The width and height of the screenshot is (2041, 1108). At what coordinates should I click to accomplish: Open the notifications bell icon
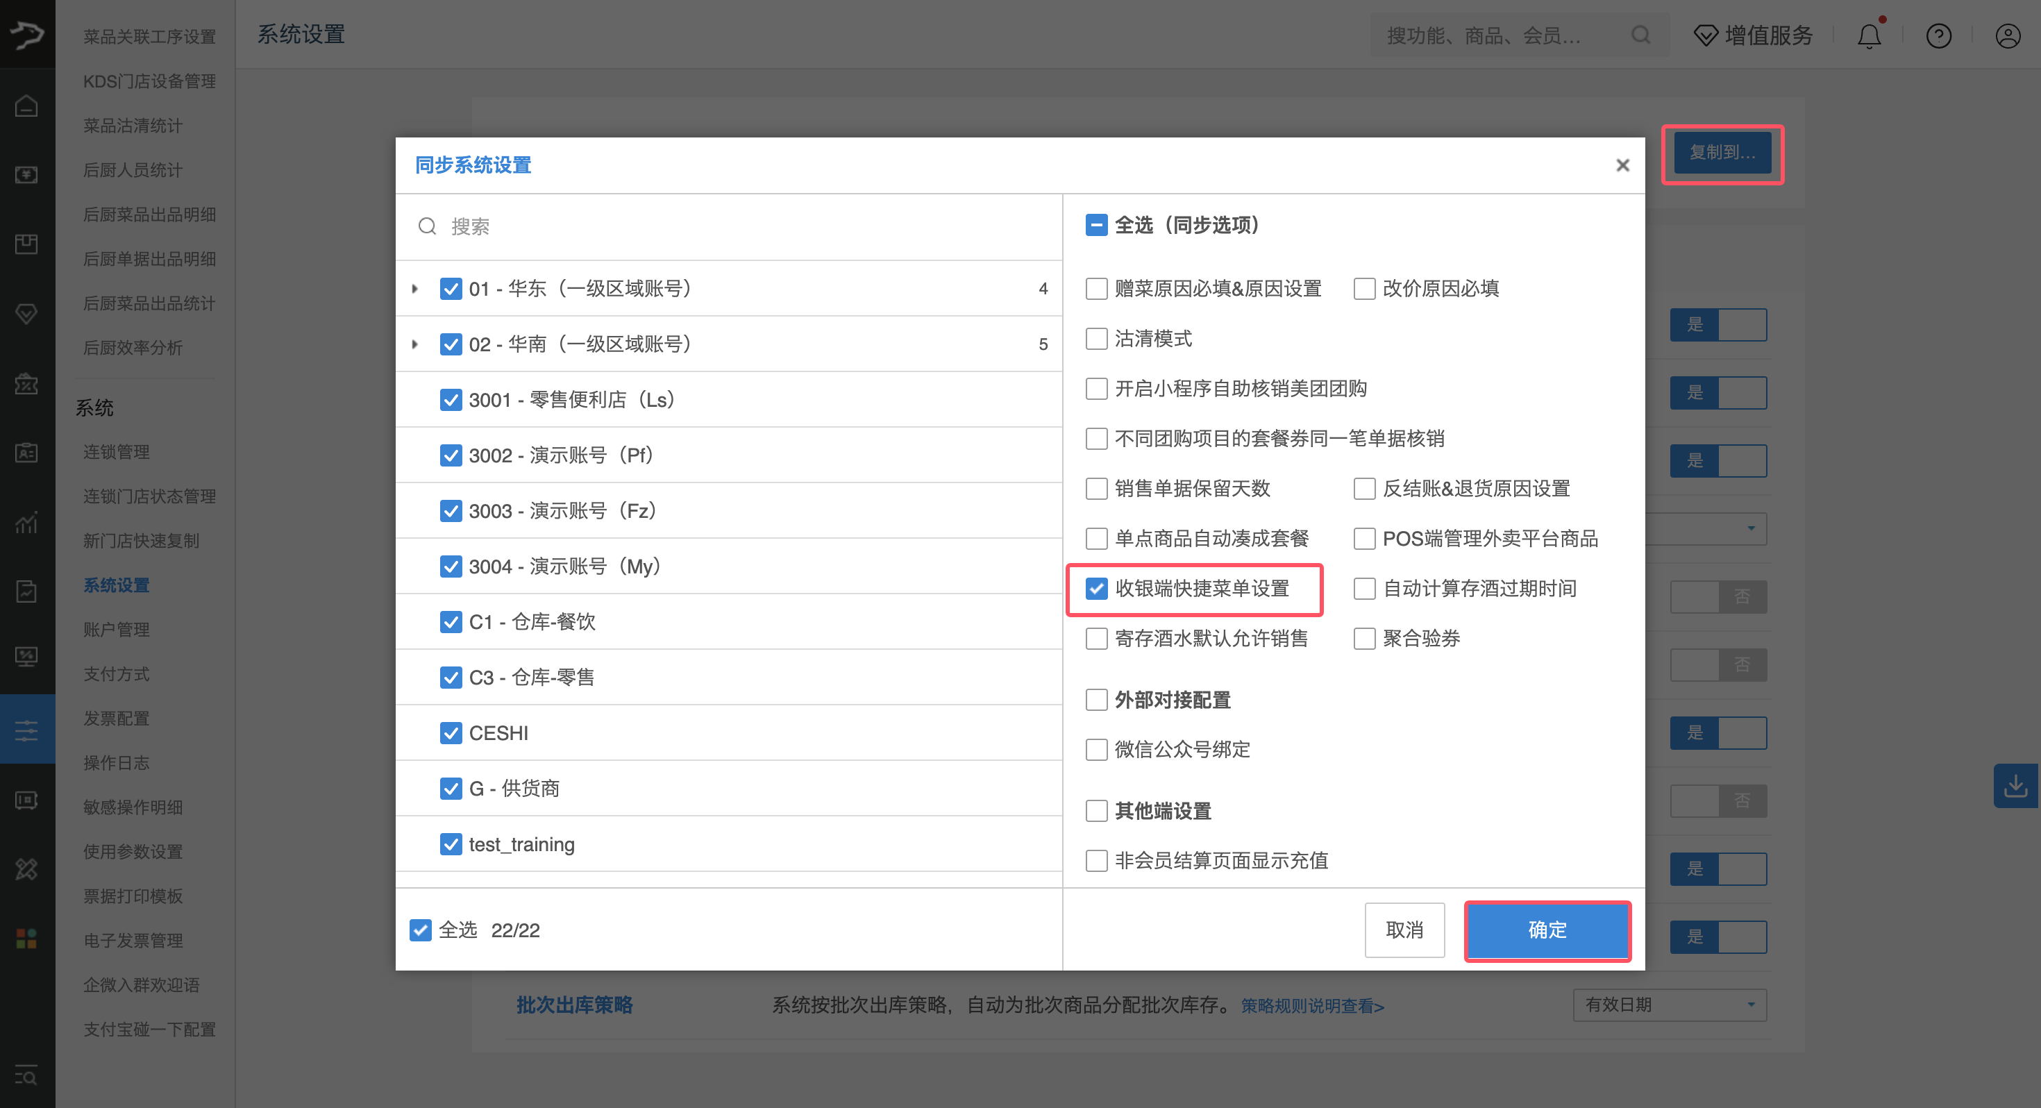tap(1869, 35)
